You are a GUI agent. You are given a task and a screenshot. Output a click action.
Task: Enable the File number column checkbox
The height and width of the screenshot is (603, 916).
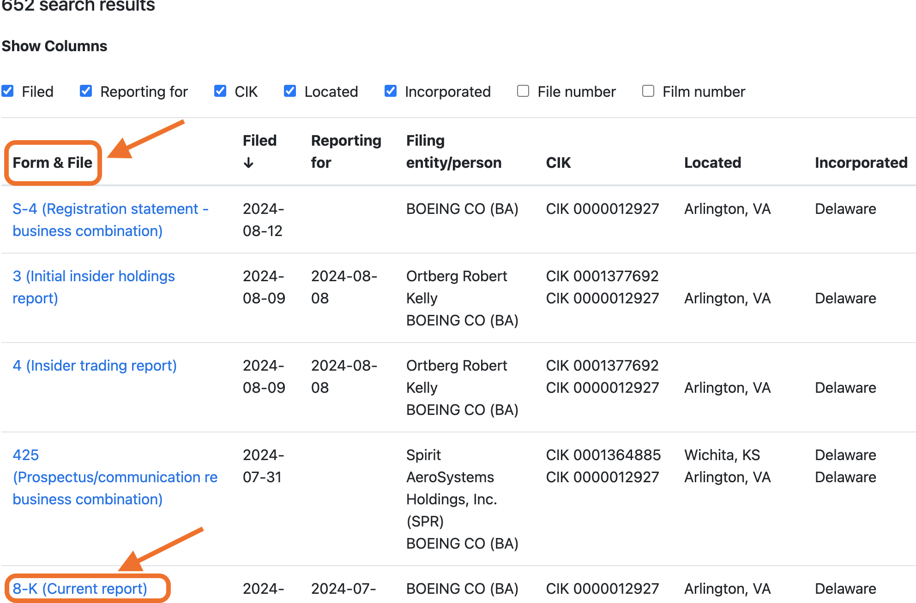pyautogui.click(x=523, y=91)
